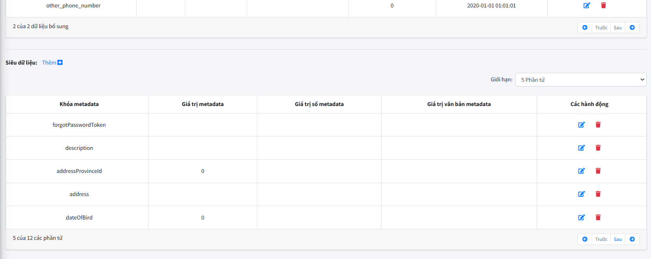Viewport: 651px width, 259px height.
Task: Click the plus icon next to Thêm
Action: click(60, 63)
